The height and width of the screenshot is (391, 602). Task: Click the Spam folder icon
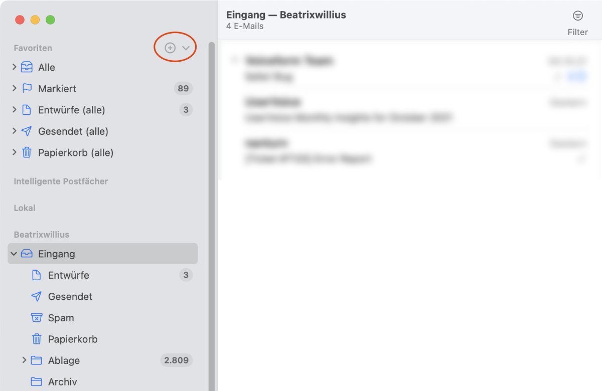36,318
